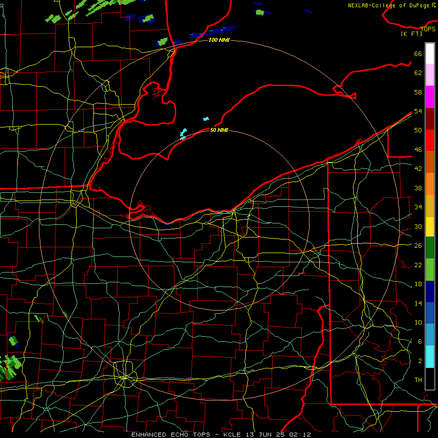Click the green echo left of 100 NMI ring top
The height and width of the screenshot is (438, 438).
(162, 42)
